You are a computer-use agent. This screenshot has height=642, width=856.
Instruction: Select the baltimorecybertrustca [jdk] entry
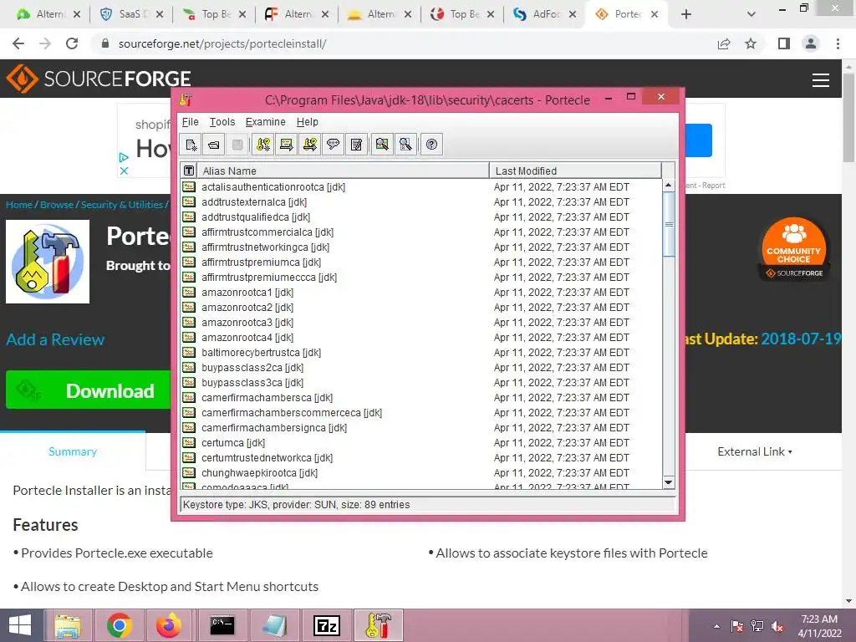click(x=420, y=353)
